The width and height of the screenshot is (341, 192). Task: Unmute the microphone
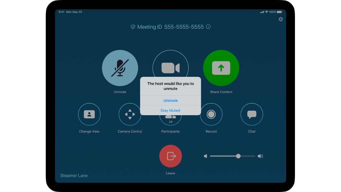[x=120, y=68]
